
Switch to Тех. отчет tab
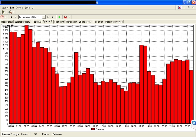pos(98,22)
